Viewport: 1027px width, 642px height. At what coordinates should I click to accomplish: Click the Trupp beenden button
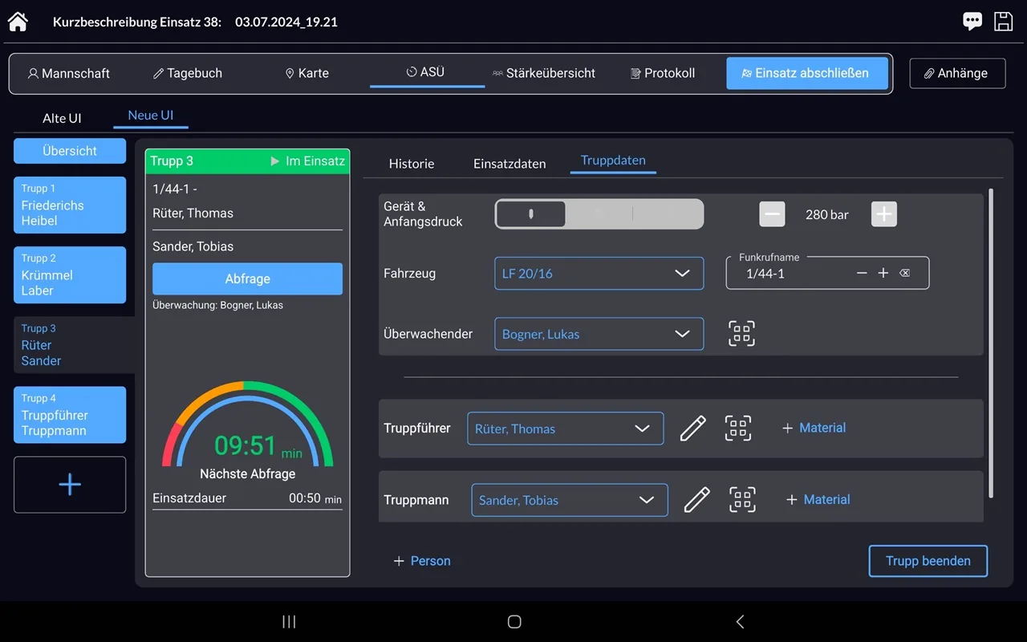[928, 561]
